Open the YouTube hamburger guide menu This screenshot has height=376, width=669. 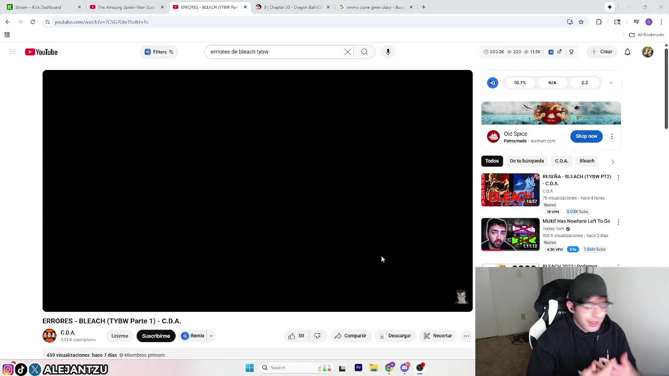tap(13, 52)
